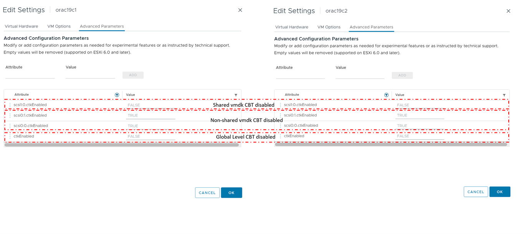531x234 pixels.
Task: Click the ADD button in orac19c2
Action: click(x=402, y=75)
